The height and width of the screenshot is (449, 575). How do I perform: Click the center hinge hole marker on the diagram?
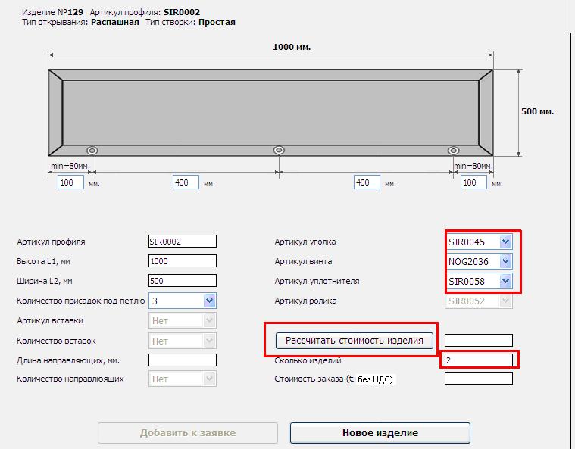[279, 150]
